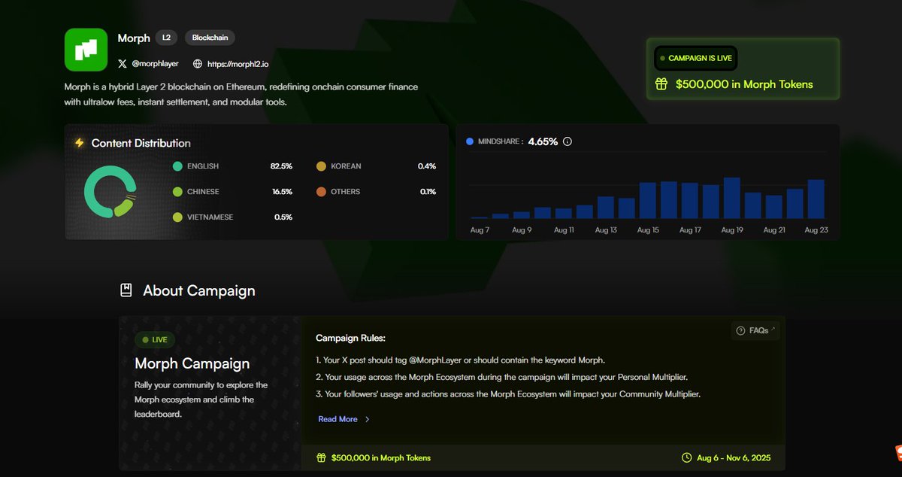The image size is (902, 477).
Task: Click the X logo beside @morphlayer
Action: tap(123, 64)
